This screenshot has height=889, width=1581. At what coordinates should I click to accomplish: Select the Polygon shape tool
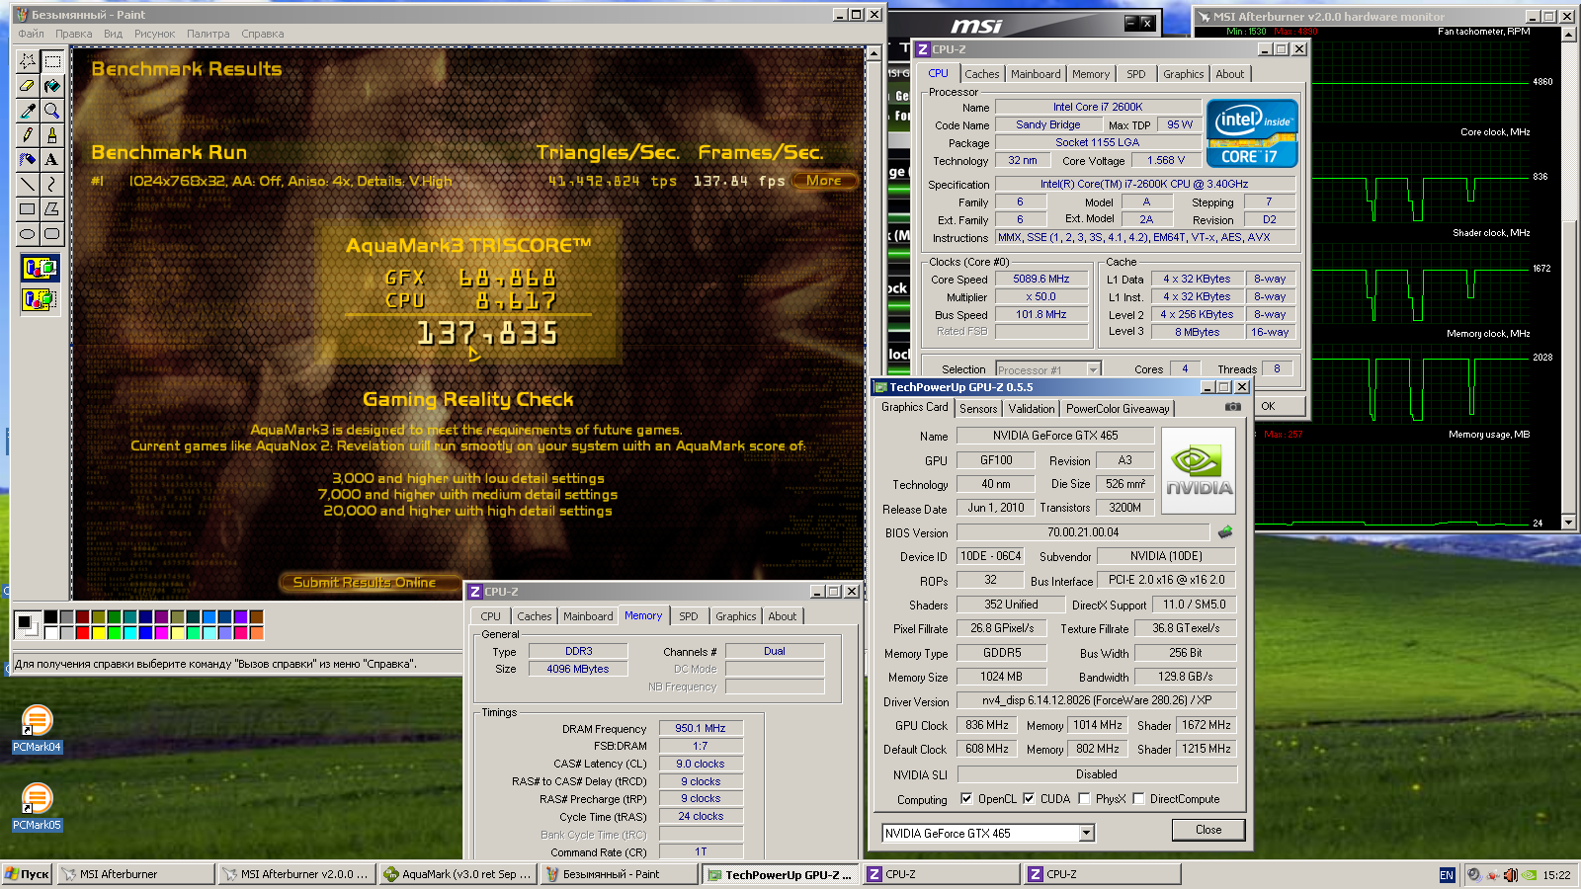(x=52, y=209)
